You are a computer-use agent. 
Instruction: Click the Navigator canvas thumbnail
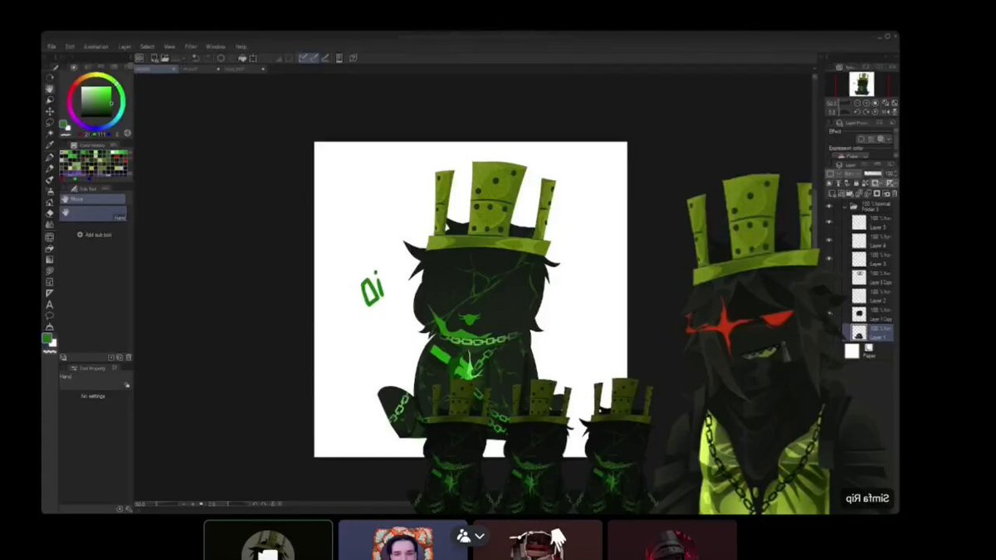(x=862, y=84)
